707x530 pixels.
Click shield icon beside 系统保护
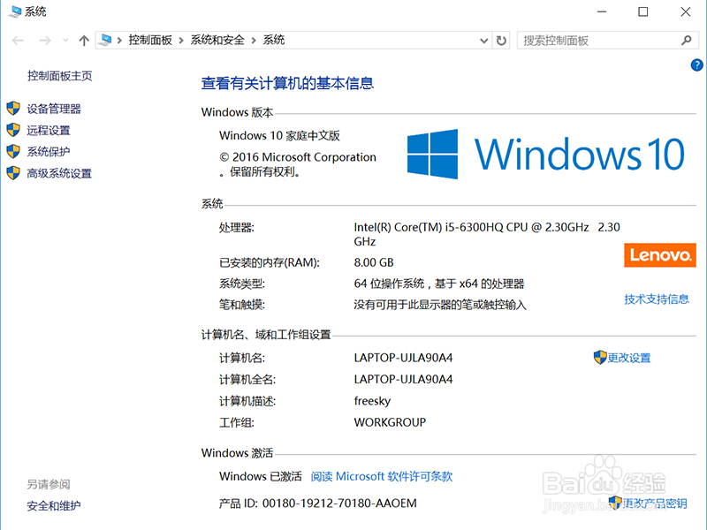(13, 151)
